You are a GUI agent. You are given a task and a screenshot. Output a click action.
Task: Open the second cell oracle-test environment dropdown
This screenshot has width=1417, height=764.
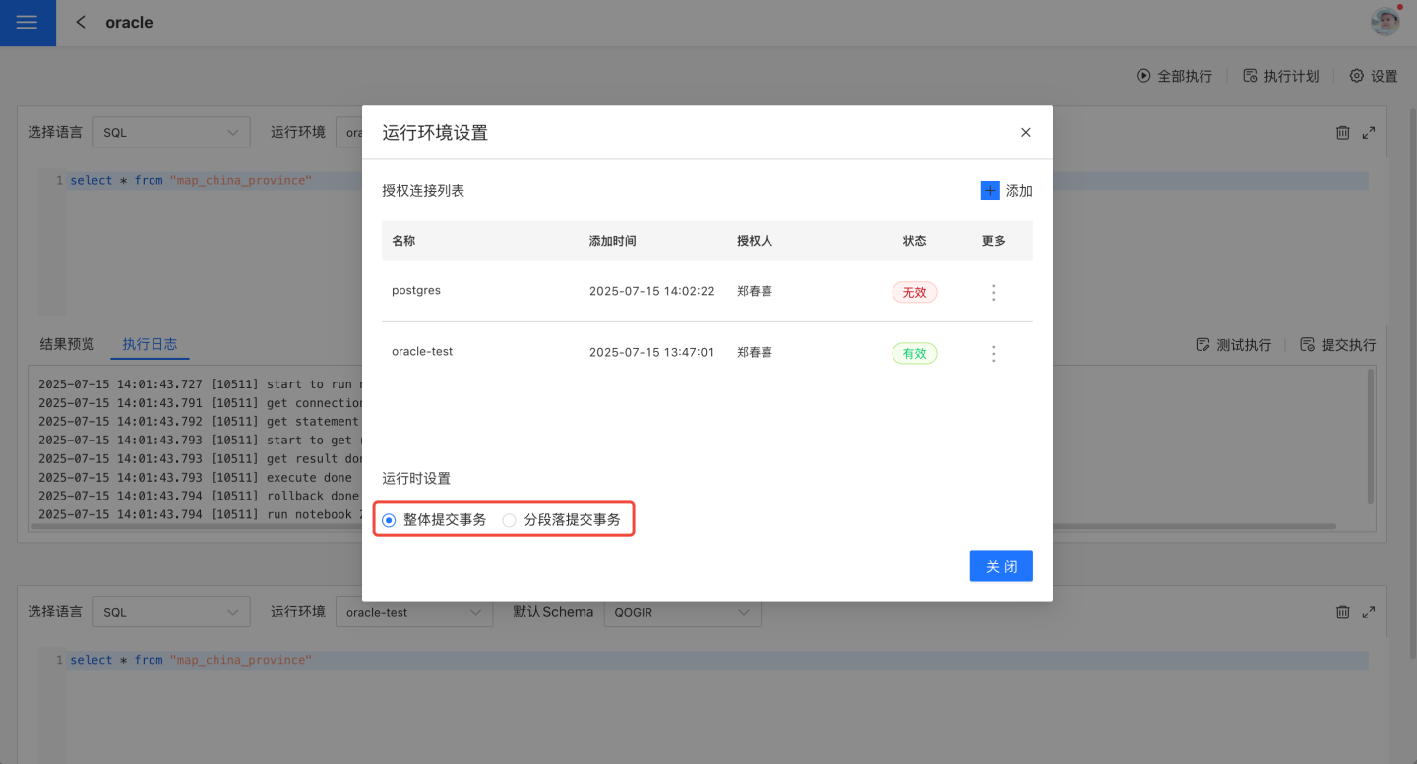tap(413, 612)
